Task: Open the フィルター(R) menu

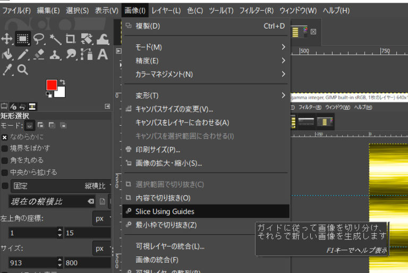Action: coord(257,11)
